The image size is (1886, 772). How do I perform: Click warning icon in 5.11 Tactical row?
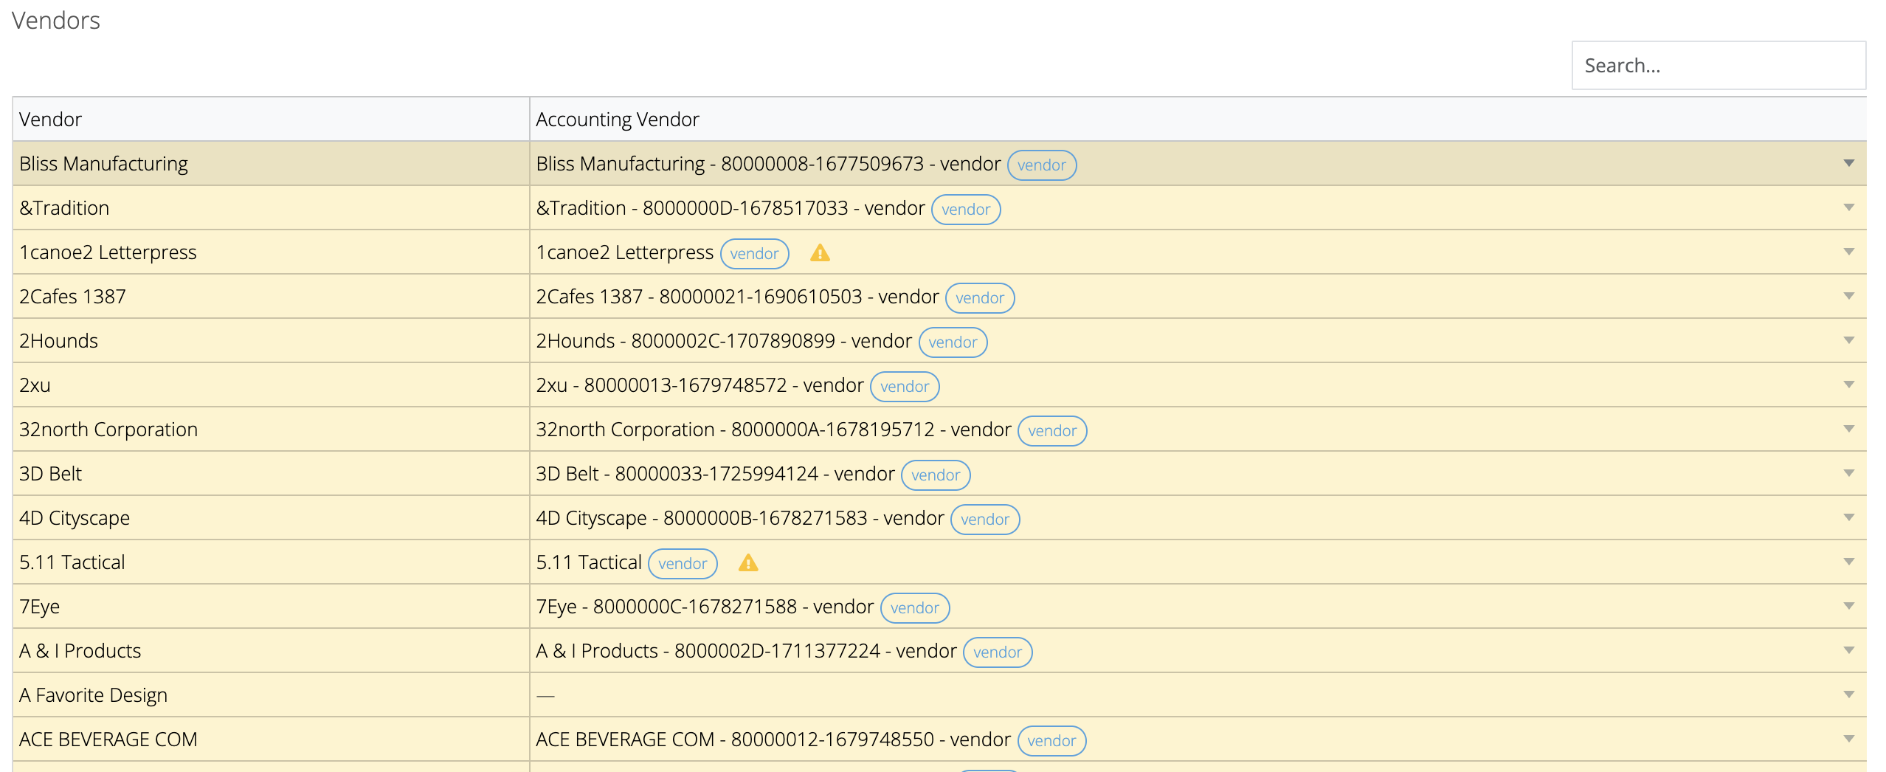tap(748, 563)
